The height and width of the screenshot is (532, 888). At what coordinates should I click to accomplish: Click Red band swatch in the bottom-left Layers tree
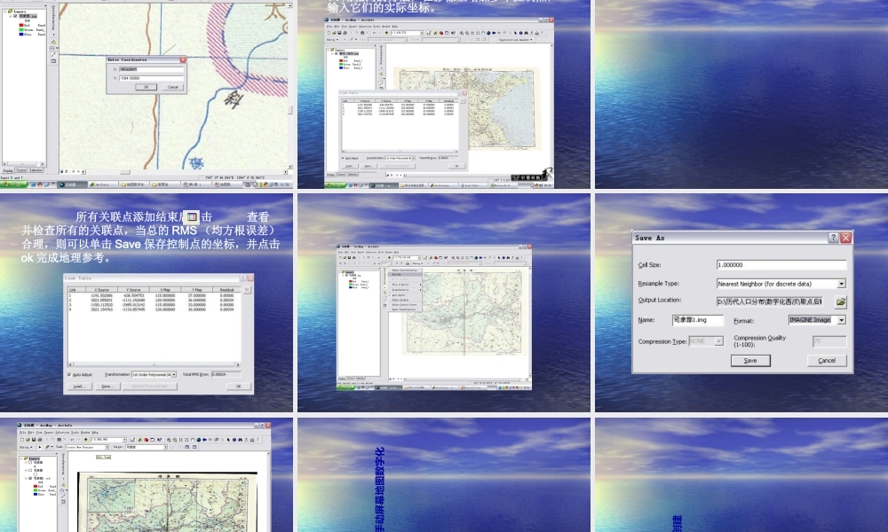[36, 486]
